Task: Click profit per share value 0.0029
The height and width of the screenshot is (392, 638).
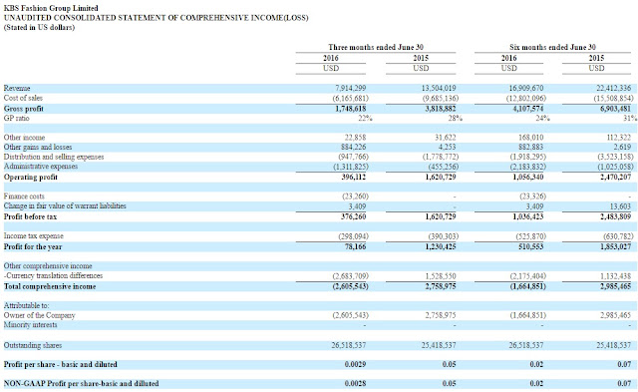Action: (355, 364)
